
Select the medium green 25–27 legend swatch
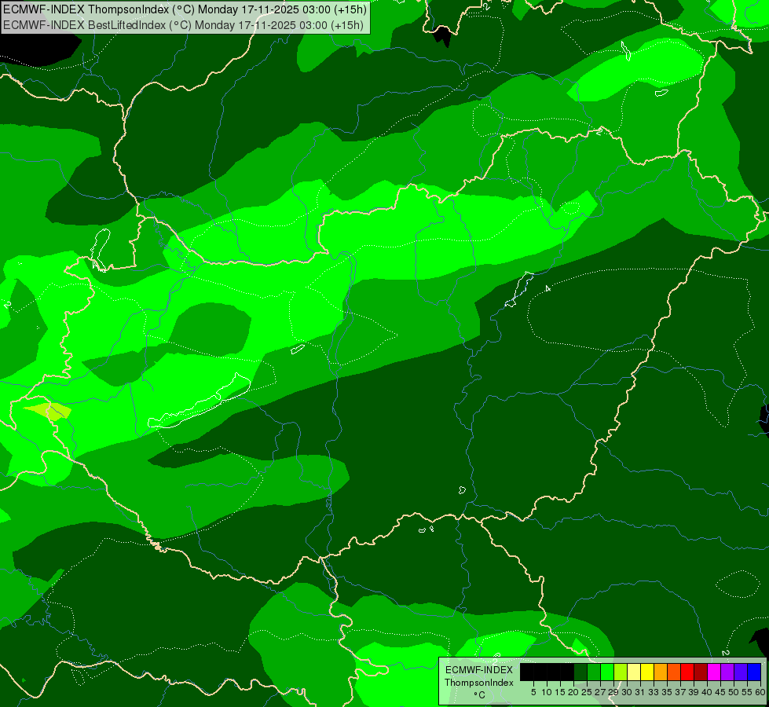(593, 672)
